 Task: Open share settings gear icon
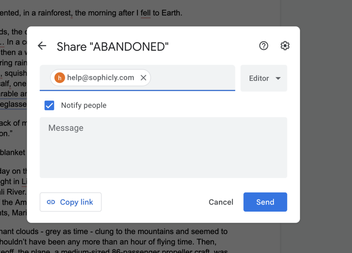(285, 46)
